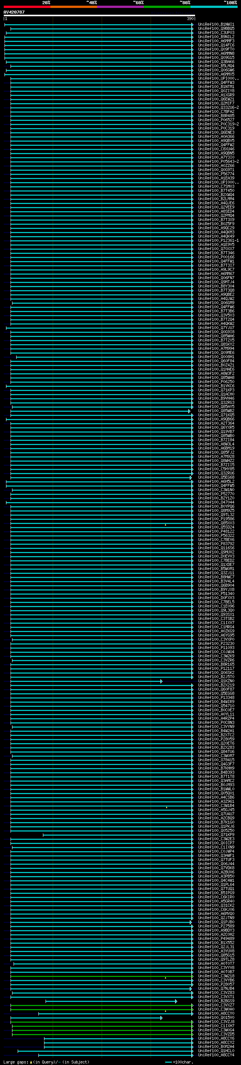Click the UniRef100_C3UP03 label
This screenshot has height=1065, width=241.
216,32
